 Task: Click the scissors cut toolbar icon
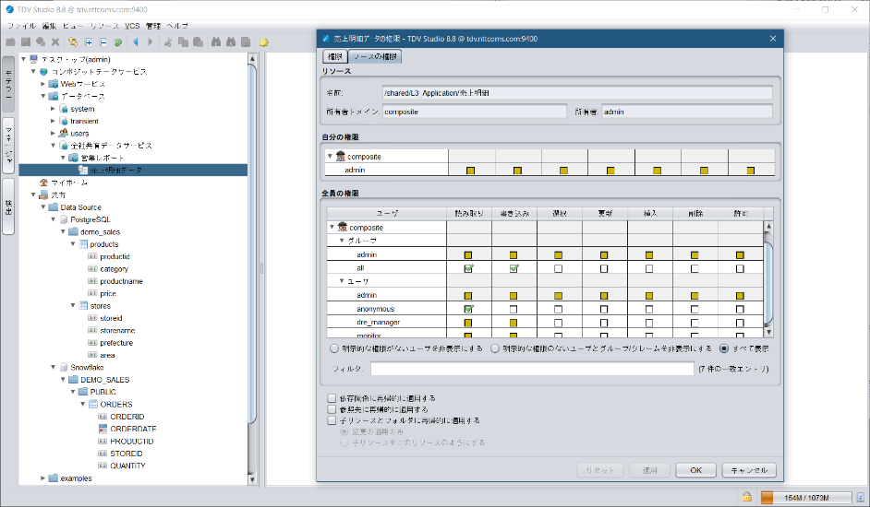167,42
